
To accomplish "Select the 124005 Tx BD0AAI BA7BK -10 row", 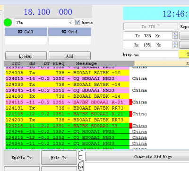I will point(68,73).
